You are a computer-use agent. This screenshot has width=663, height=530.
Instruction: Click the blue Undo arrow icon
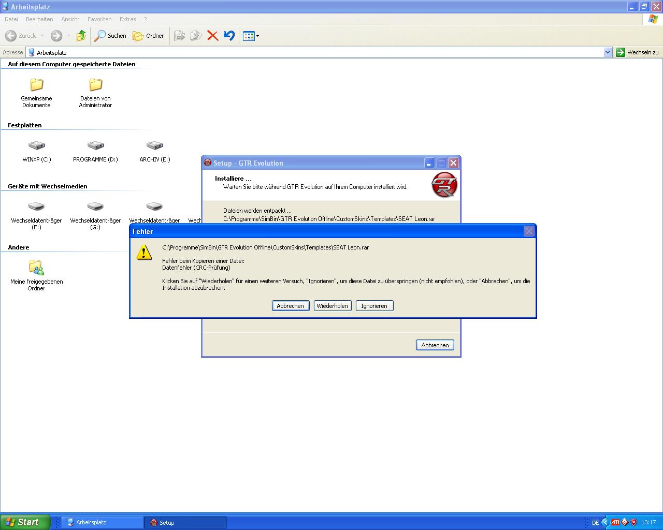(229, 36)
